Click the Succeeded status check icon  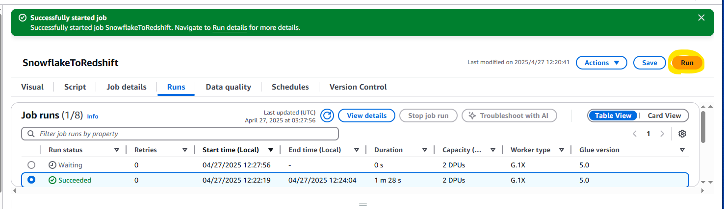tap(52, 180)
